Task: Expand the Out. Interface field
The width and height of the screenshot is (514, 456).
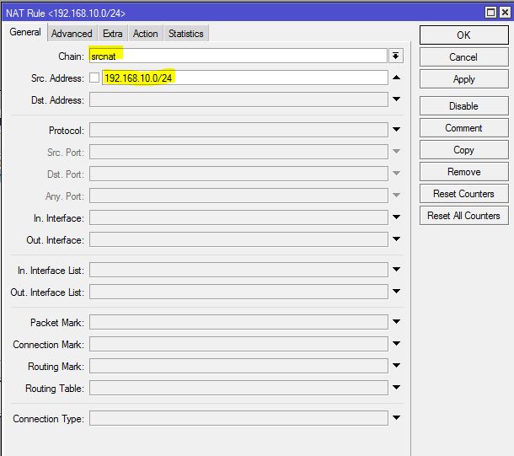Action: pos(396,239)
